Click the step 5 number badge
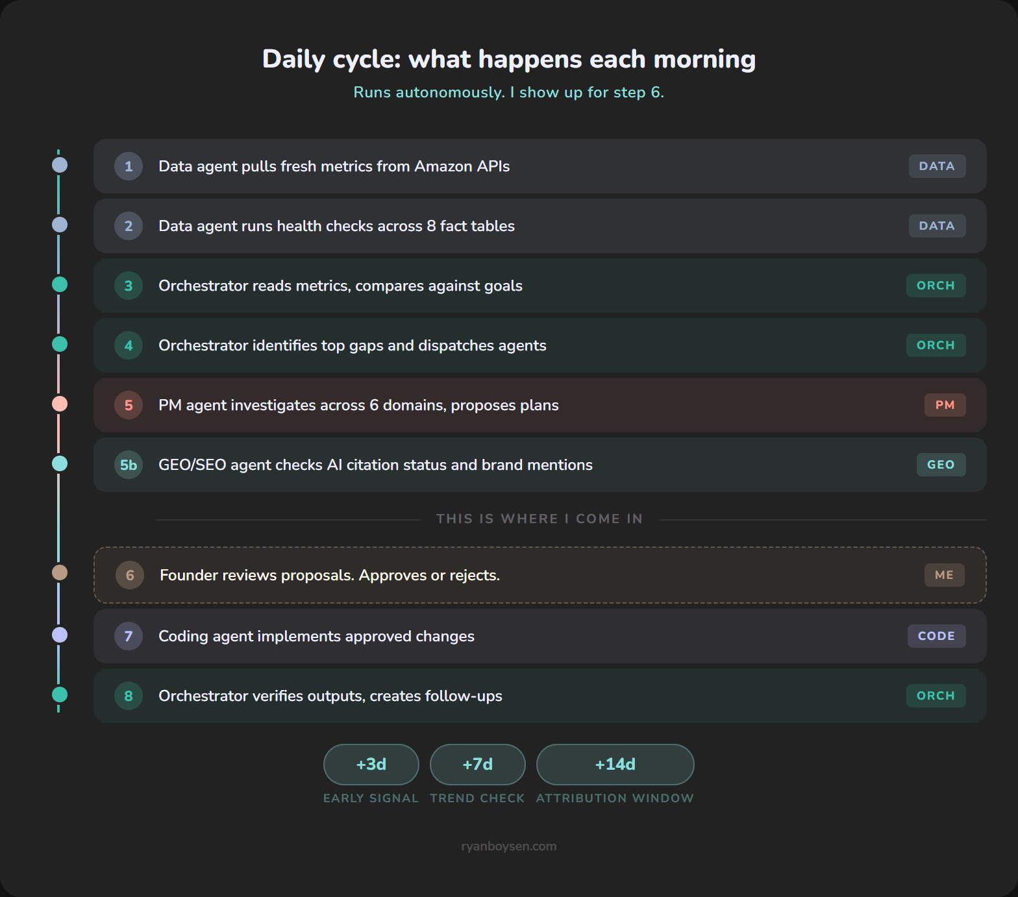Screen dimensions: 1018x897 pos(129,405)
